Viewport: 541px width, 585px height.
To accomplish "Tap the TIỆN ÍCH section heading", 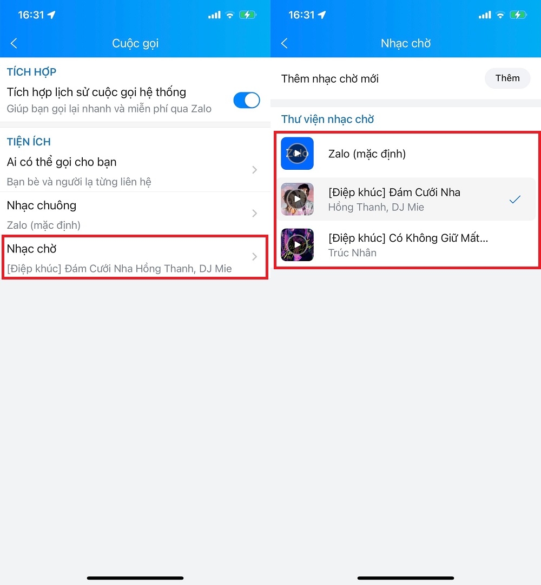I will [x=29, y=142].
